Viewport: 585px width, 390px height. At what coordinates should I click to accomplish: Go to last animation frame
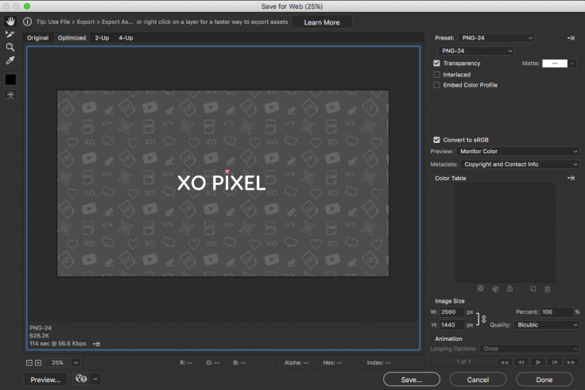(x=571, y=362)
